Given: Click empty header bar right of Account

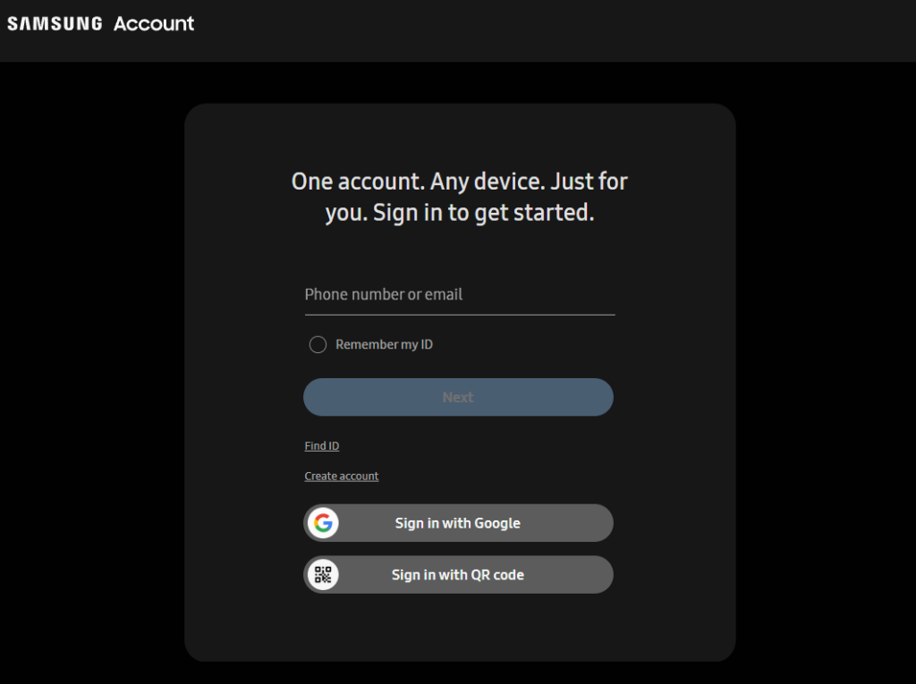Looking at the screenshot, I should click(555, 30).
